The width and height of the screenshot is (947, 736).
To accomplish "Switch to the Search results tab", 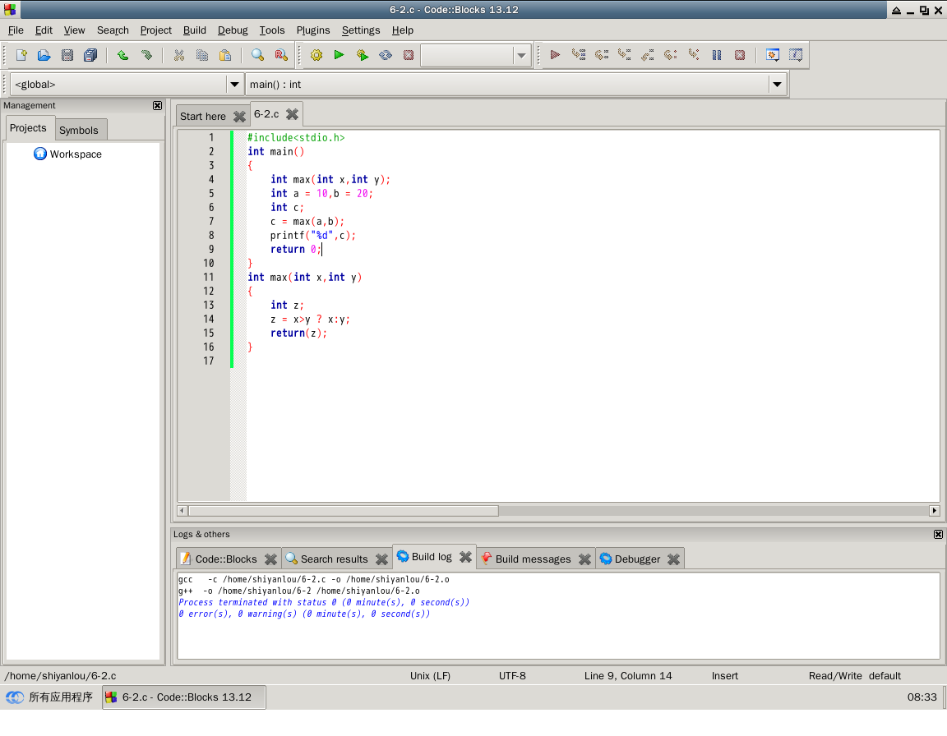I will pos(334,559).
